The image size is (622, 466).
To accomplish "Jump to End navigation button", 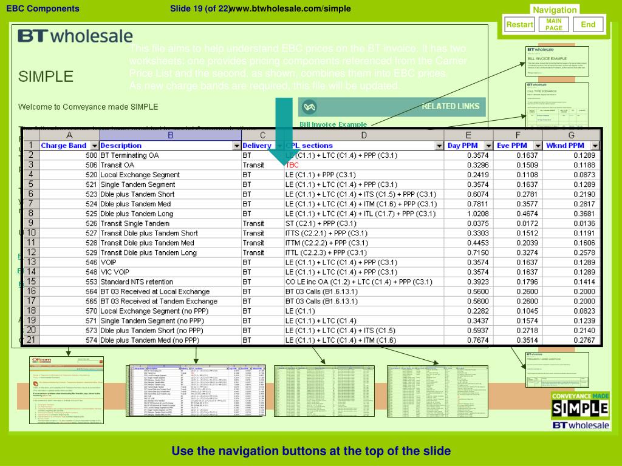I will [588, 24].
